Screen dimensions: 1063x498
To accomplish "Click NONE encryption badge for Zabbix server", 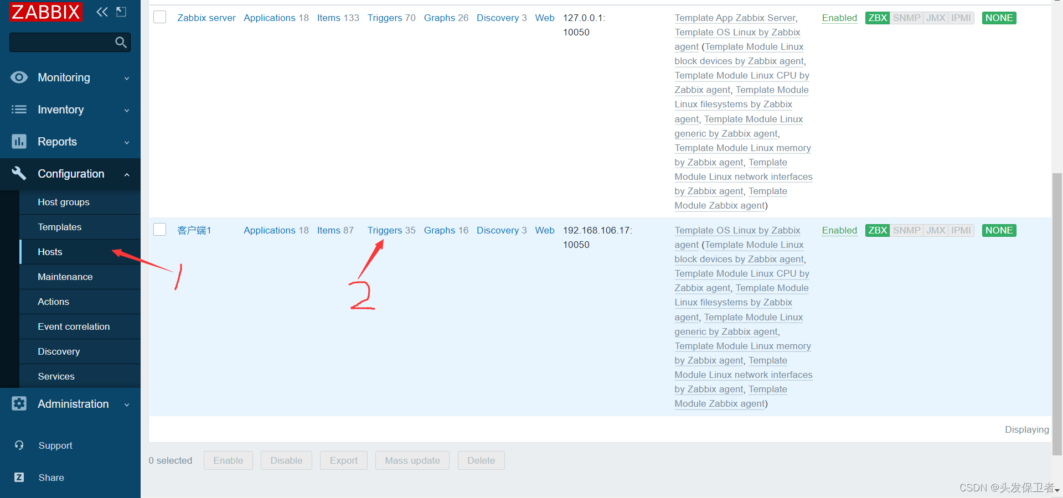I will pos(999,18).
